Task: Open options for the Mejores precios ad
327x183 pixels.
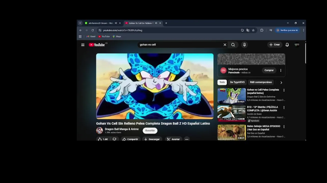Action: coord(281,70)
